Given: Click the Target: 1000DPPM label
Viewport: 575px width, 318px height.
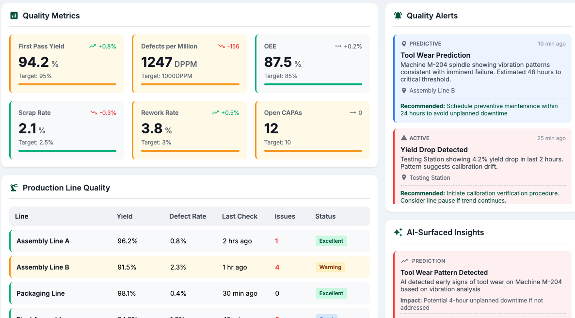Looking at the screenshot, I should pyautogui.click(x=167, y=76).
